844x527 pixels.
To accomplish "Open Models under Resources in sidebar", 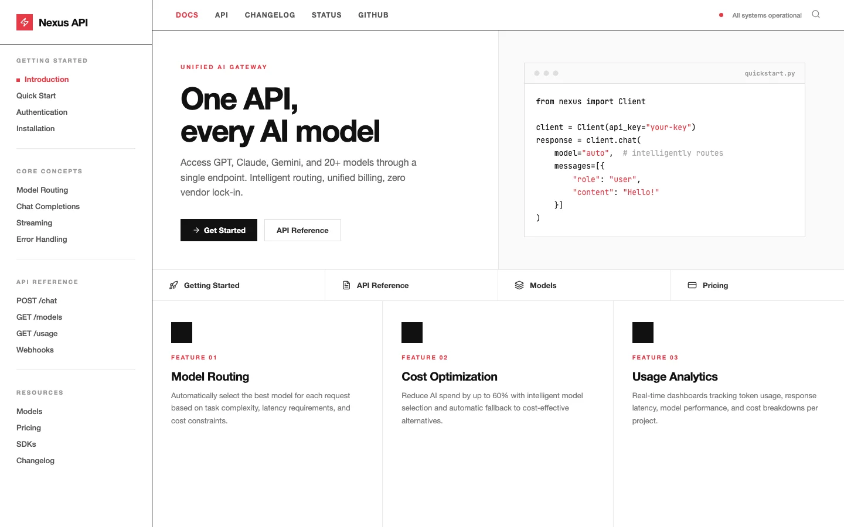I will click(29, 411).
